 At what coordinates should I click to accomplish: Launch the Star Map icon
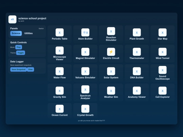tap(162, 32)
